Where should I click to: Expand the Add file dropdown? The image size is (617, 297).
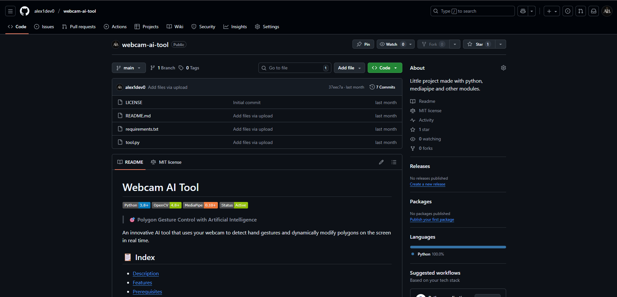pos(349,68)
